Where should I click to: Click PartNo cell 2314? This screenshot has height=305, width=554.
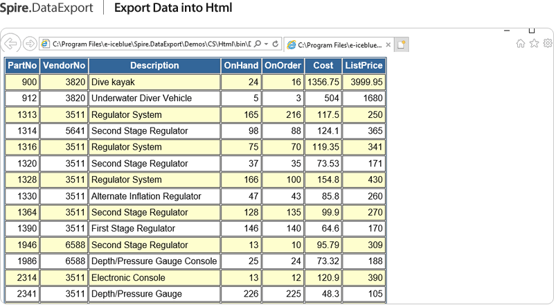click(22, 277)
